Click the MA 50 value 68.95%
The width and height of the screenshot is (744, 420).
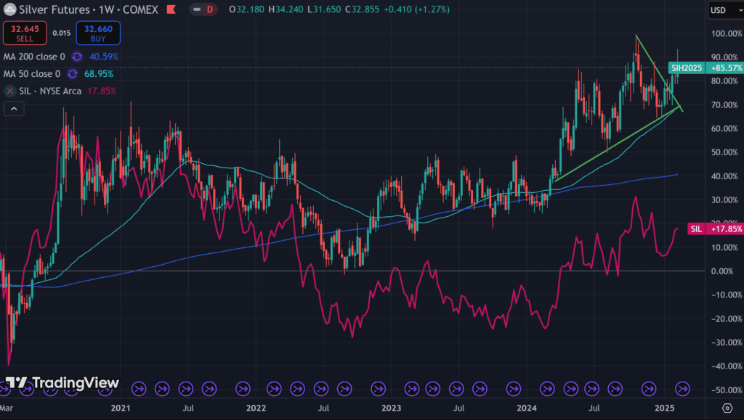(x=99, y=74)
